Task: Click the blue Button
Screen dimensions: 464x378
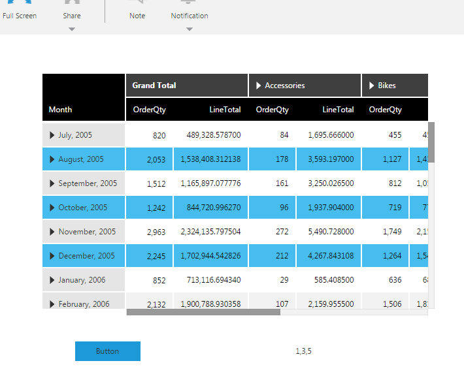Action: (x=107, y=351)
